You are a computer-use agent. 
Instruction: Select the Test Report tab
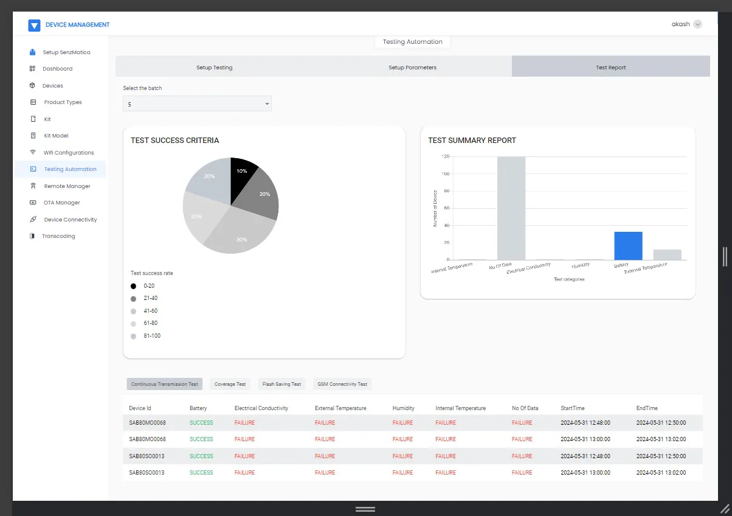[x=611, y=67]
